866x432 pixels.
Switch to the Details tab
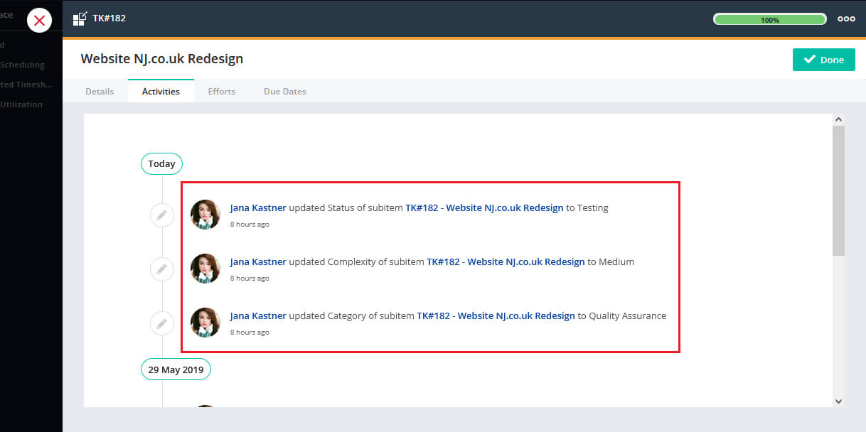tap(100, 91)
